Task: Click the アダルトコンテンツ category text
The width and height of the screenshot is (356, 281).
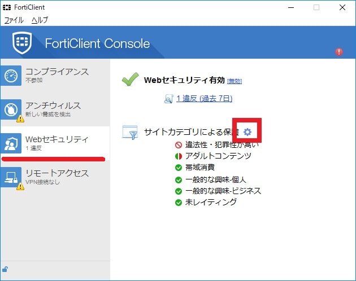Action: (x=218, y=156)
